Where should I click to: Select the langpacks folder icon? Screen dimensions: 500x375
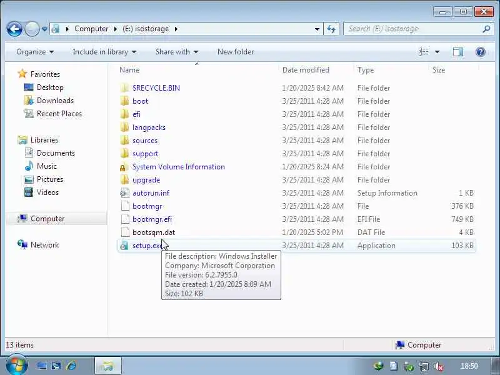click(124, 127)
